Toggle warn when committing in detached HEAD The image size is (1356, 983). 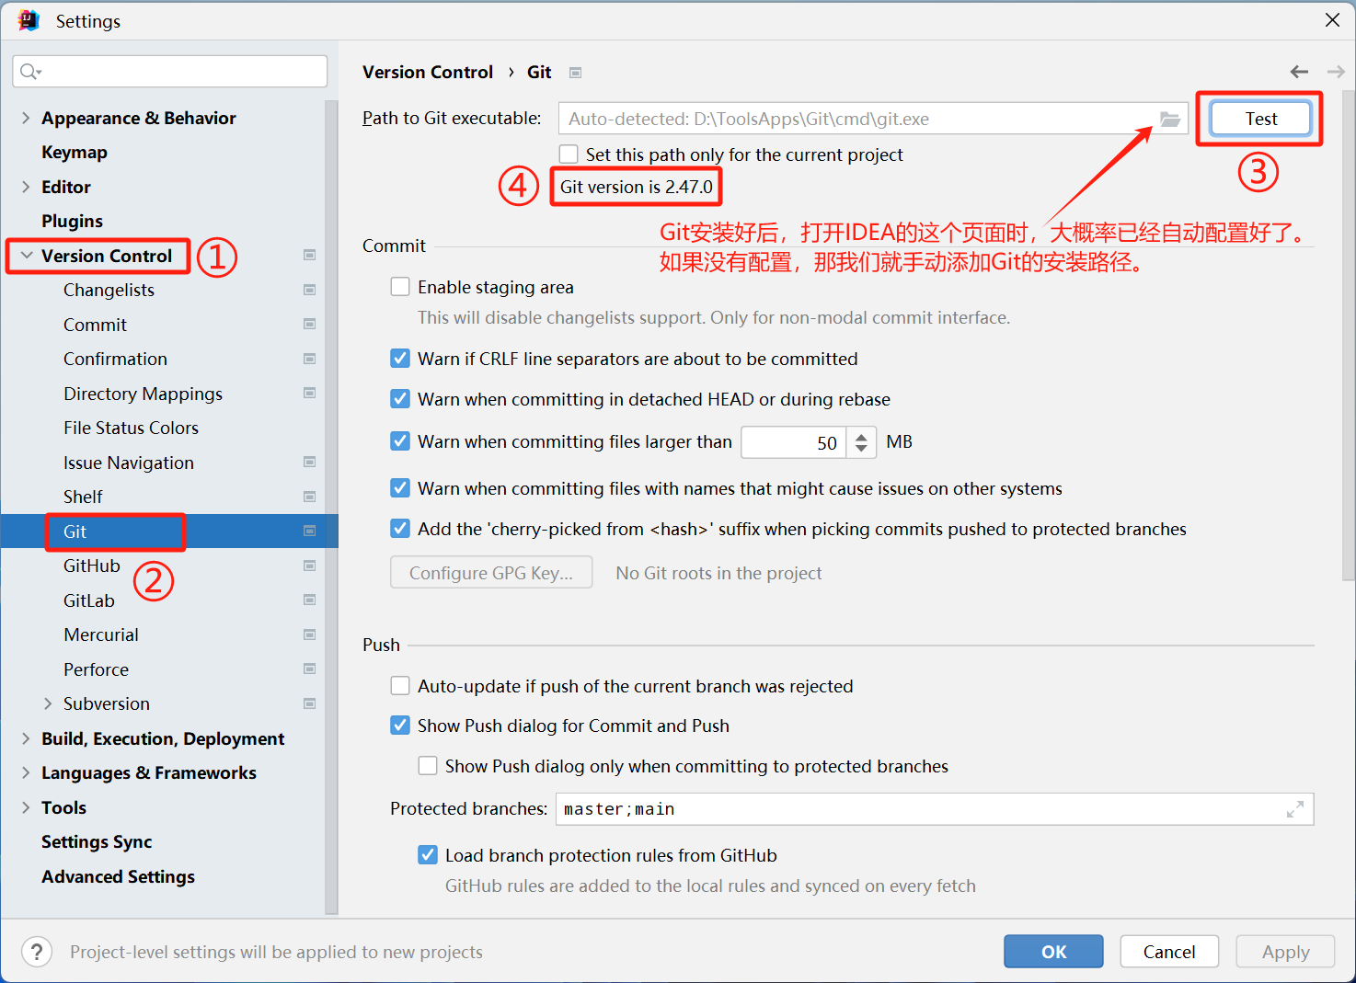(400, 399)
